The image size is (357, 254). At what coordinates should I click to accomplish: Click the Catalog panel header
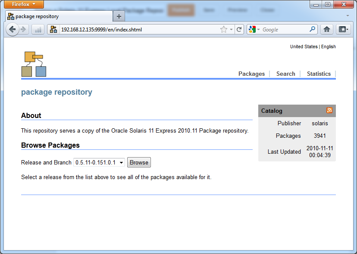(x=297, y=111)
